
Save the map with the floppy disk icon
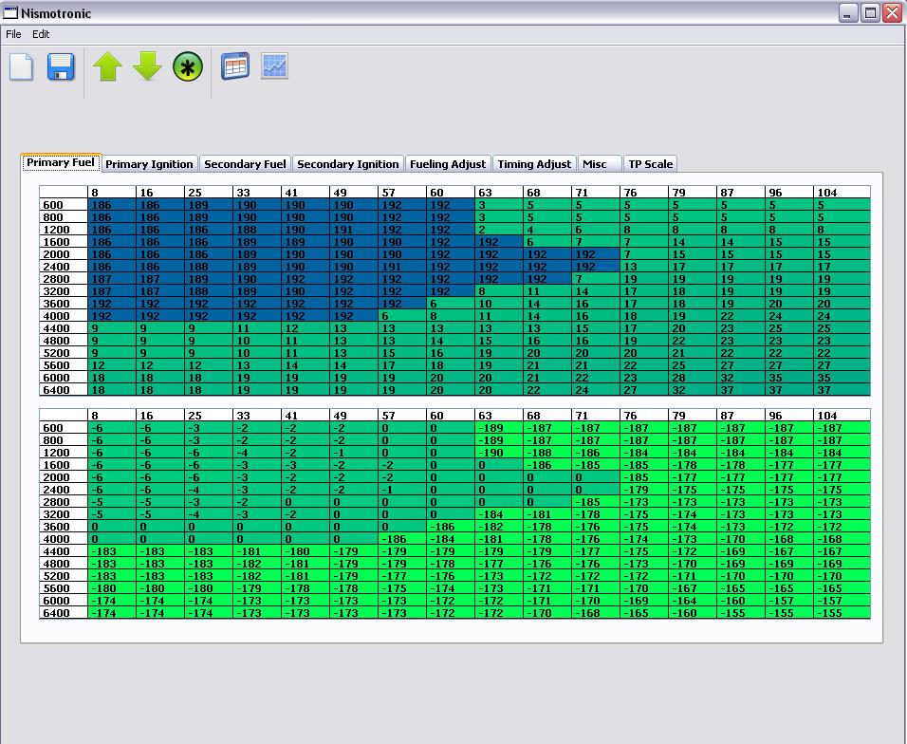(x=61, y=66)
